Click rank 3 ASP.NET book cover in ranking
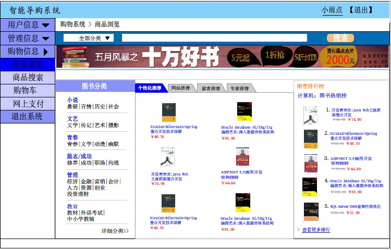Image resolution: width=391 pixels, height=250 pixels. pos(311,163)
